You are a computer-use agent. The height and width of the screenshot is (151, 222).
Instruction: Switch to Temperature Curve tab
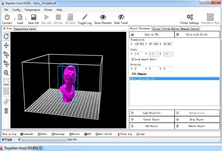(x=25, y=29)
